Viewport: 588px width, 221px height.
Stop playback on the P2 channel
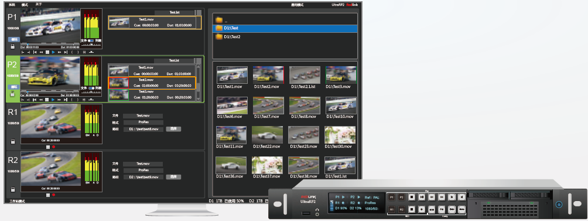[x=47, y=100]
